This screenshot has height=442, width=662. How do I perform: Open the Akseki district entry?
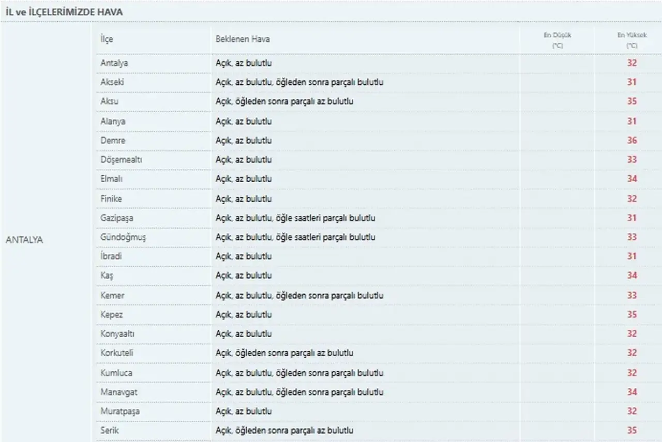[112, 82]
